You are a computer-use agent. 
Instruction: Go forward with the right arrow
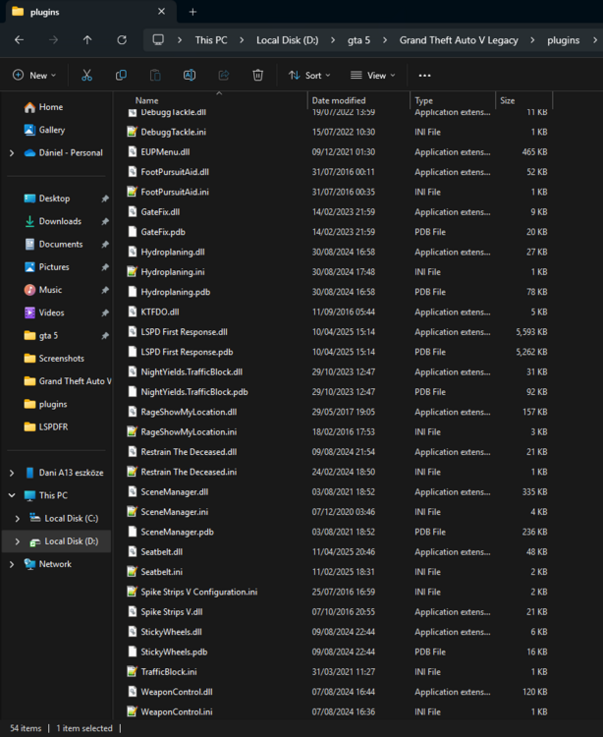[x=54, y=40]
